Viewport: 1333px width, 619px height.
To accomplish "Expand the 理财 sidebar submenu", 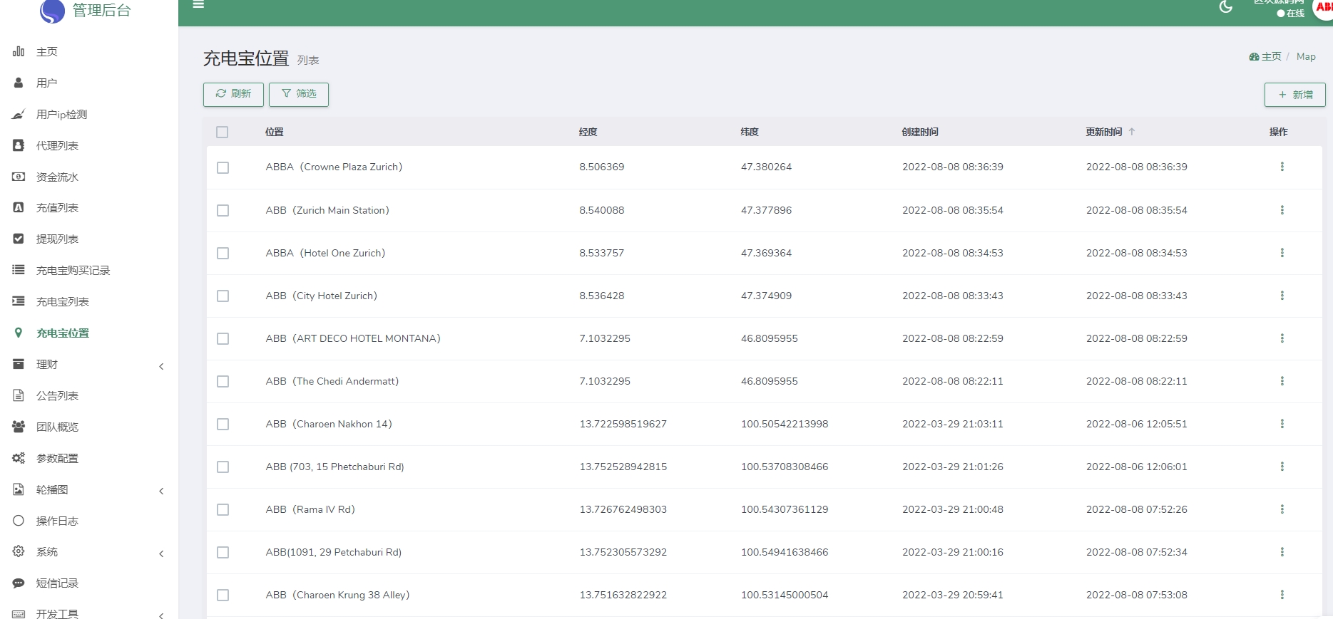I will click(161, 366).
